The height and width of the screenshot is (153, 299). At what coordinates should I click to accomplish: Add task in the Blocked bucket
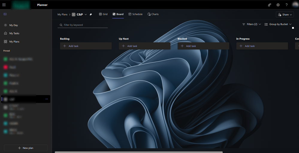pyautogui.click(x=203, y=46)
